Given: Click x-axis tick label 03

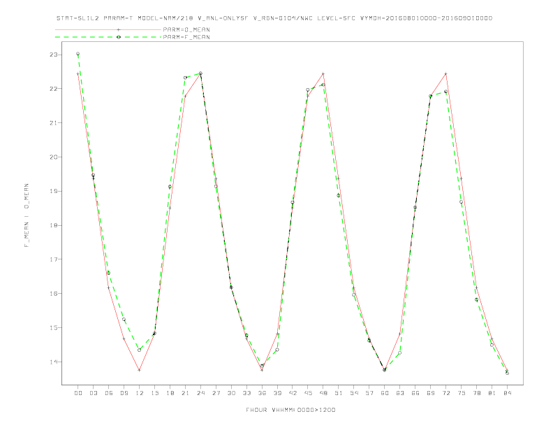Looking at the screenshot, I should 93,393.
